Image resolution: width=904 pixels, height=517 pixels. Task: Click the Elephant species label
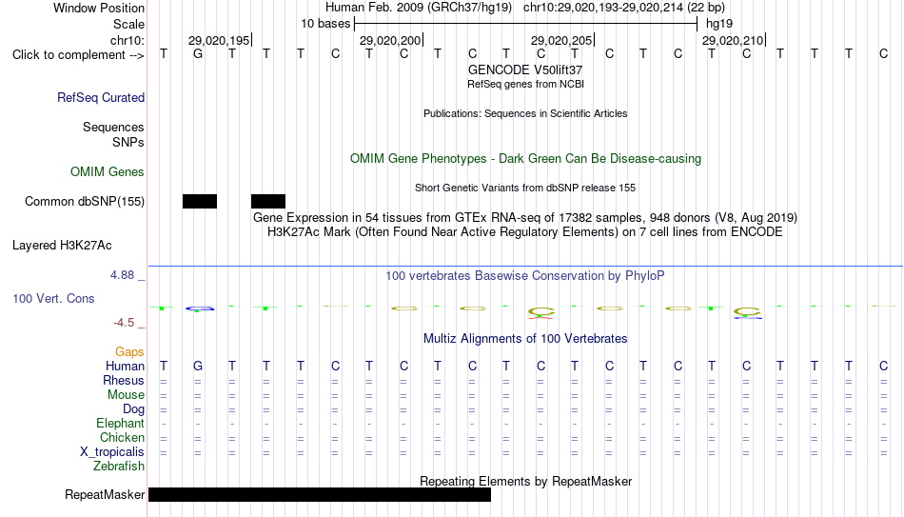pos(120,424)
